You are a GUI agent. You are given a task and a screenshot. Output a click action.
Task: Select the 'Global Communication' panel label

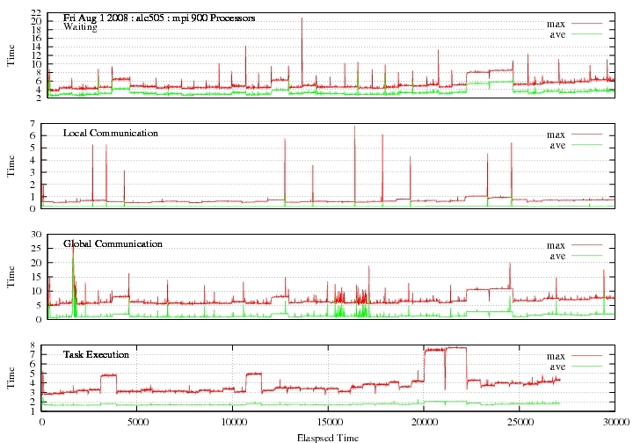click(x=113, y=243)
